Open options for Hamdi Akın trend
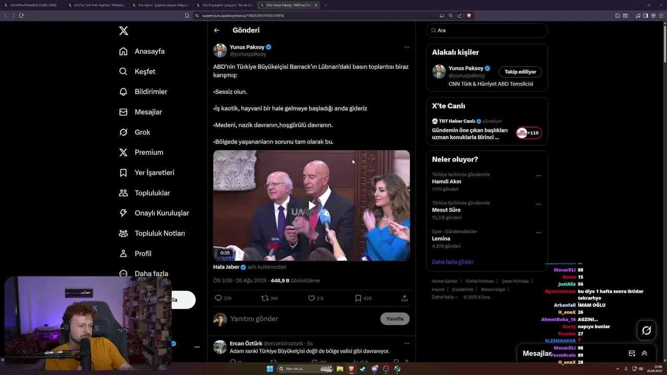 [x=539, y=176]
